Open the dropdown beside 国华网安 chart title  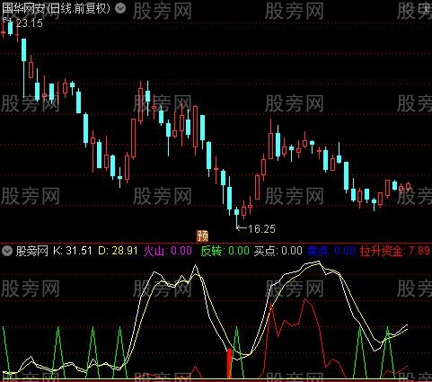point(120,9)
